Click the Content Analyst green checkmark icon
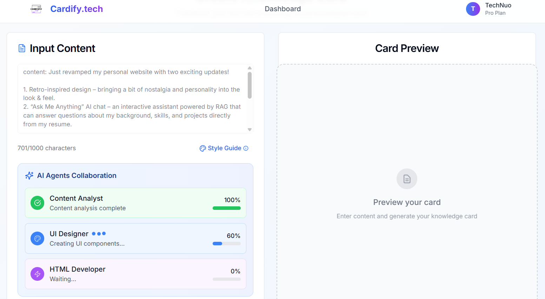 37,203
